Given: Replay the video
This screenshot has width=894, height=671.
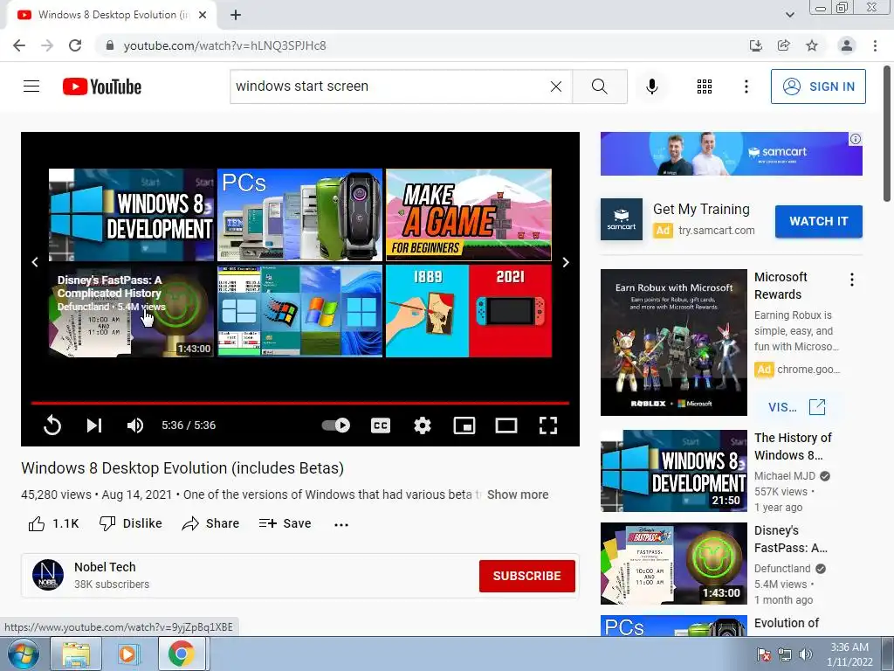Looking at the screenshot, I should [x=52, y=425].
